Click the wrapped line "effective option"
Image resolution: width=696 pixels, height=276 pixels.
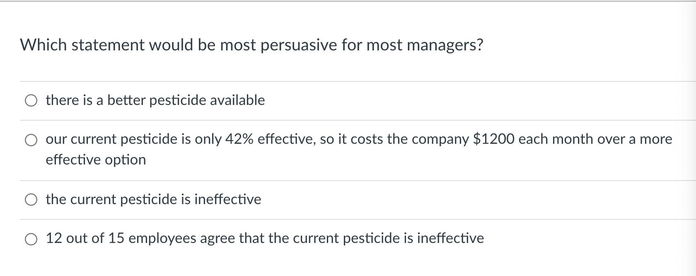(x=96, y=160)
